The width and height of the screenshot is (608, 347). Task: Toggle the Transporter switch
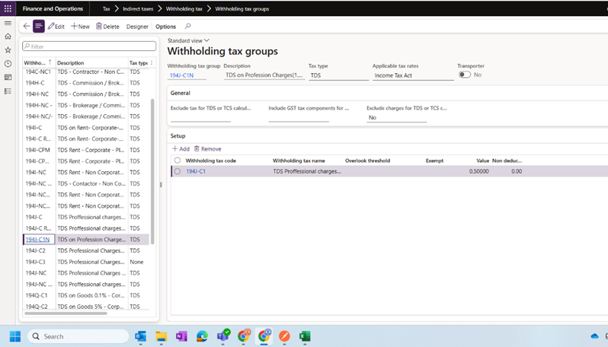coord(464,75)
